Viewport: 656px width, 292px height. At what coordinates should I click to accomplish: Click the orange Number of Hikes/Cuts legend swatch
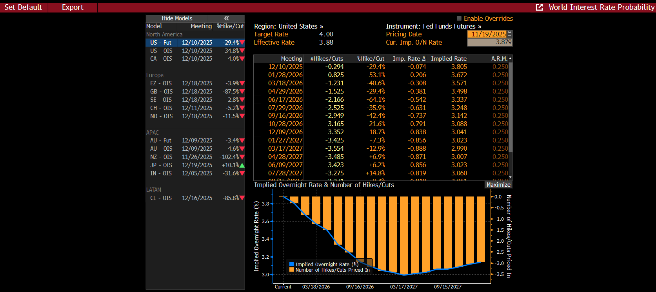(291, 270)
